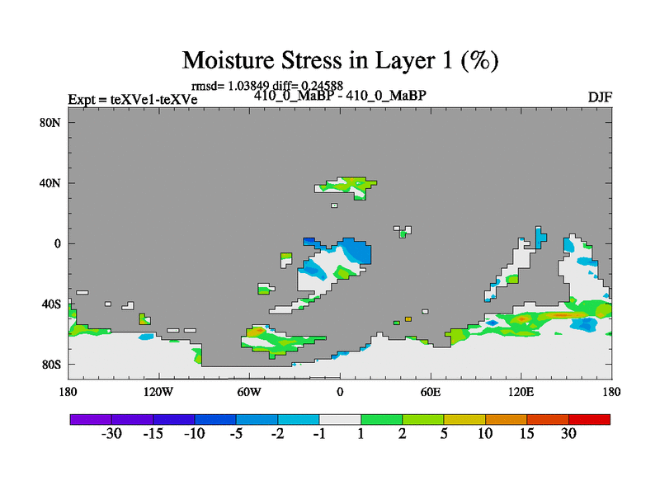Image resolution: width=660 pixels, height=495 pixels.
Task: Select the yellow swatch between 5 and 10
Action: 464,419
